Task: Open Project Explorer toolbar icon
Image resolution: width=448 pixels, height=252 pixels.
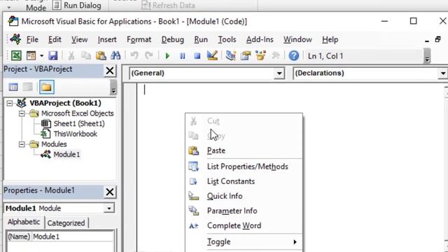Action: (x=230, y=55)
